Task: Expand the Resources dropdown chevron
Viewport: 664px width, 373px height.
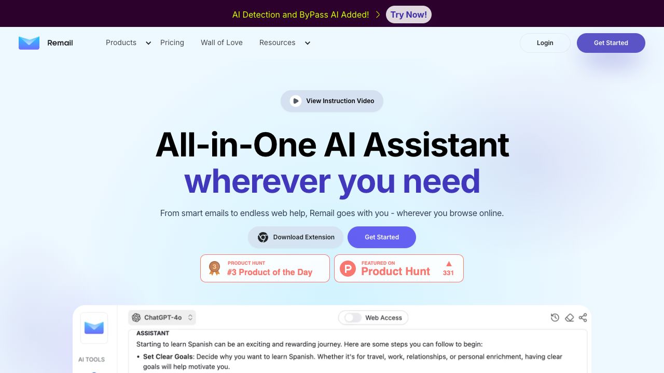Action: click(308, 43)
